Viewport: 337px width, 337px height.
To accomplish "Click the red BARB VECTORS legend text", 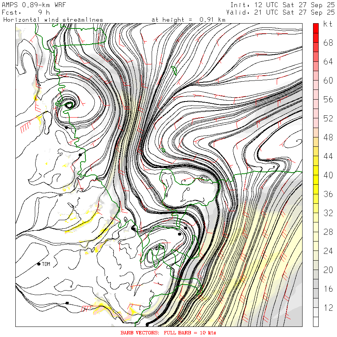I will point(168,333).
